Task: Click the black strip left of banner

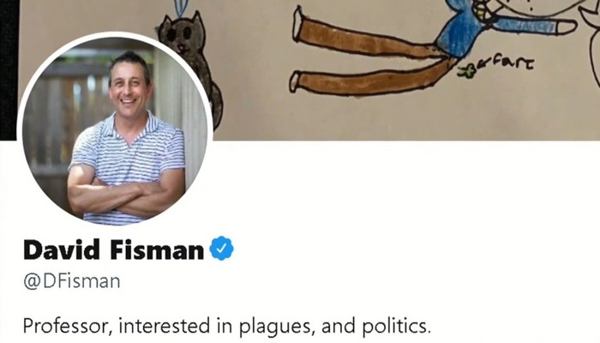Action: (9, 70)
